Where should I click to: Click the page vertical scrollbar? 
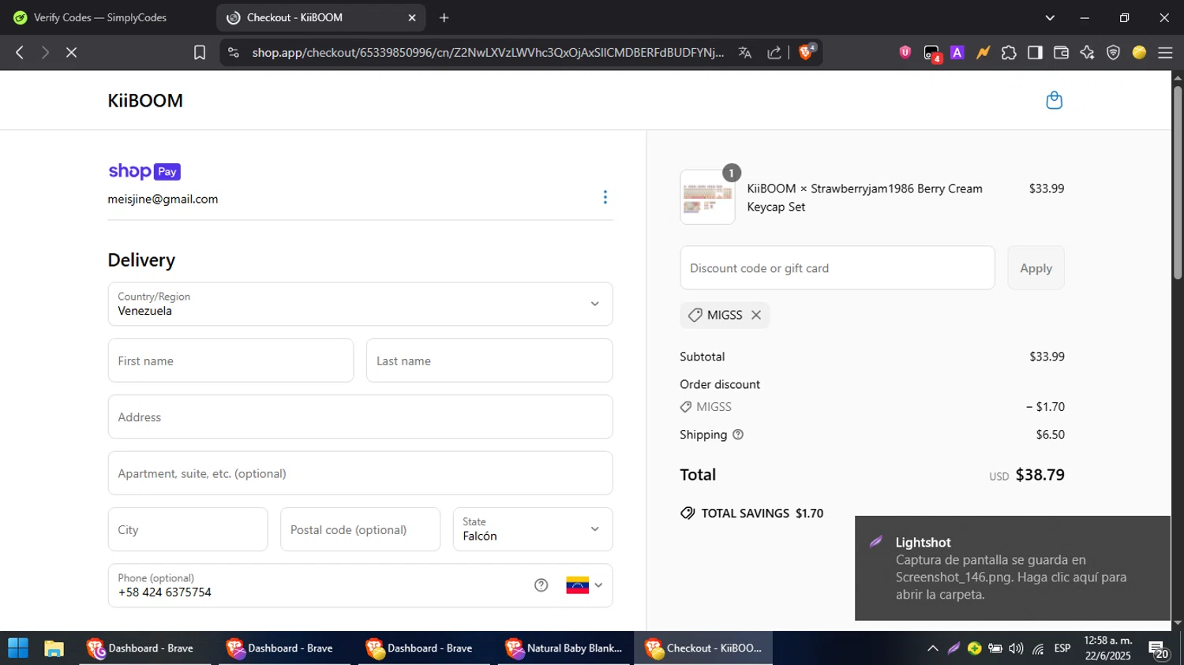click(x=1178, y=181)
